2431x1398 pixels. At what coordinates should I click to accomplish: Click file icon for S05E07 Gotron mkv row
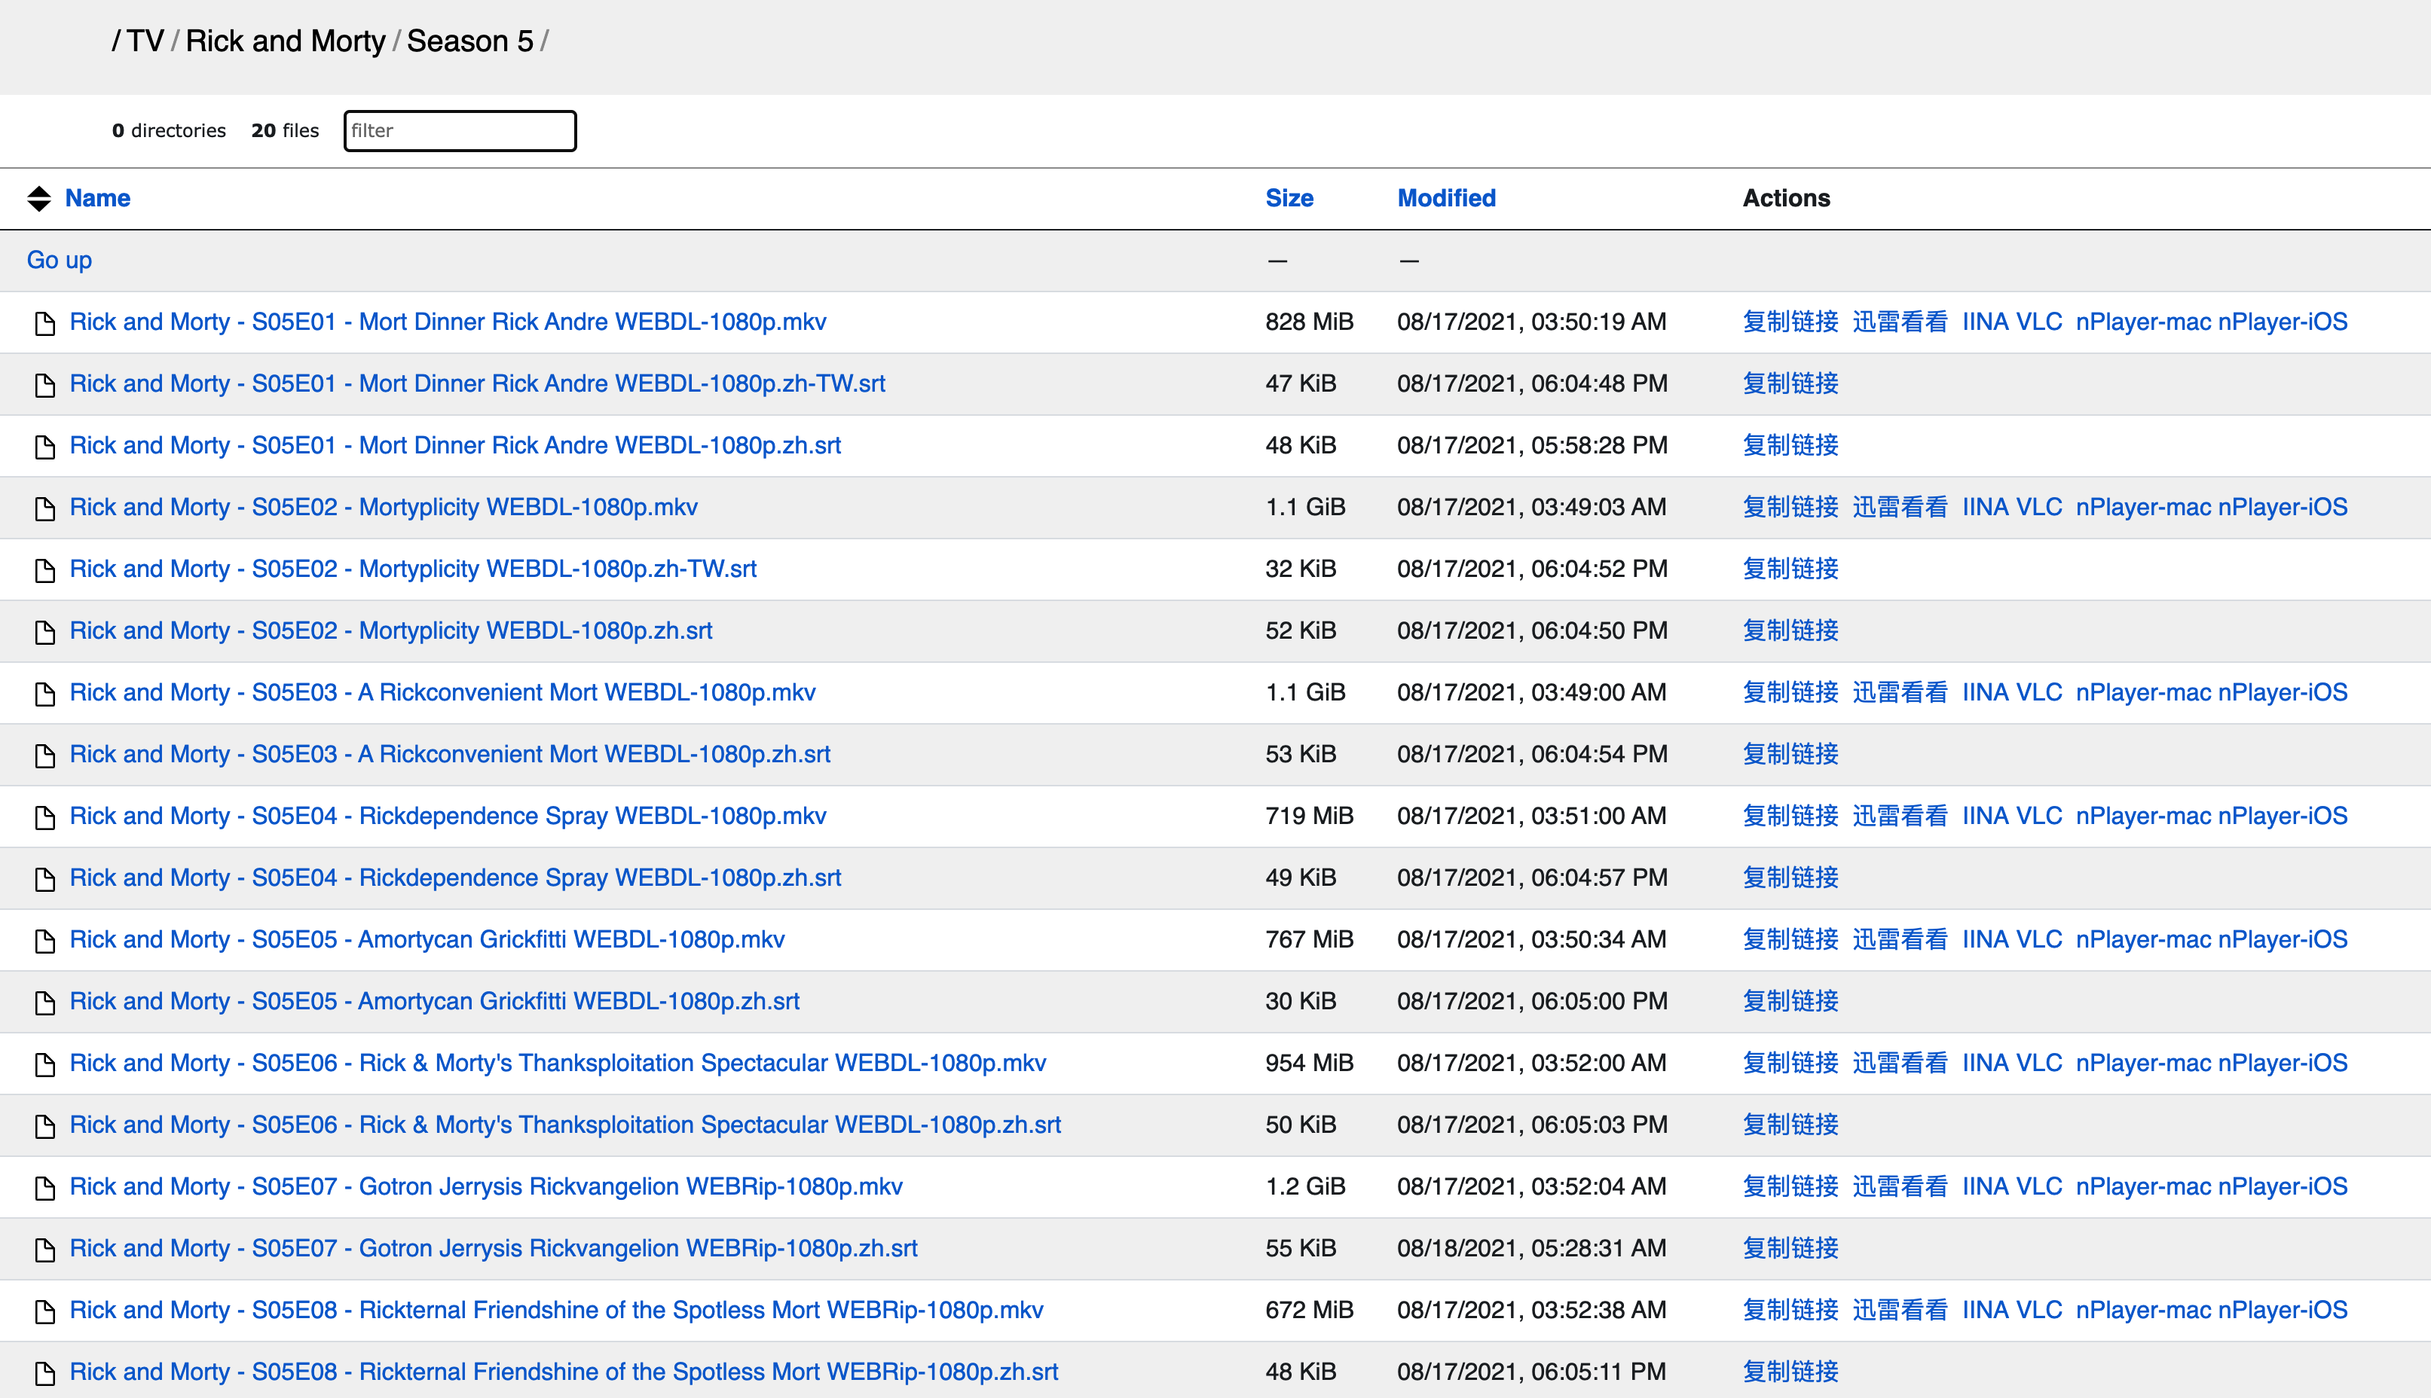(x=44, y=1188)
